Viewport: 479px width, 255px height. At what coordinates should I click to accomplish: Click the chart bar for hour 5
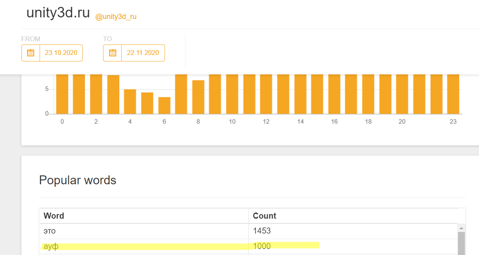[147, 103]
